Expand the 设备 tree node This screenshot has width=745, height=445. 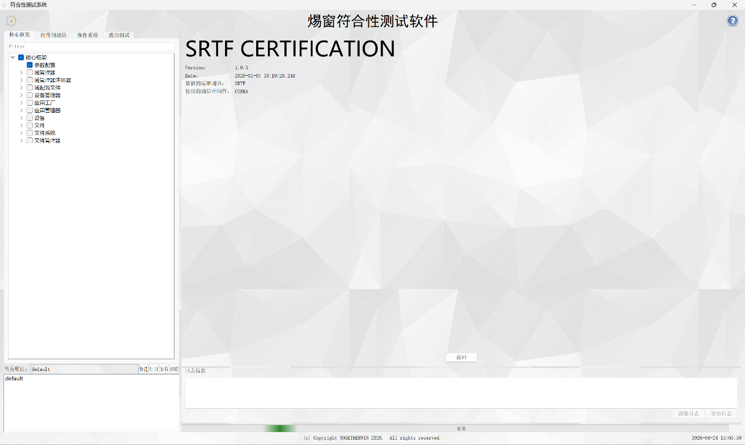coord(22,118)
